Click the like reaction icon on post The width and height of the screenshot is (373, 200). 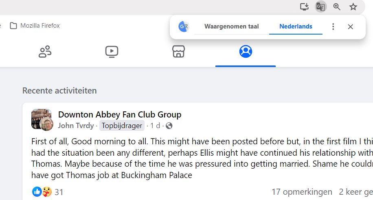[37, 191]
